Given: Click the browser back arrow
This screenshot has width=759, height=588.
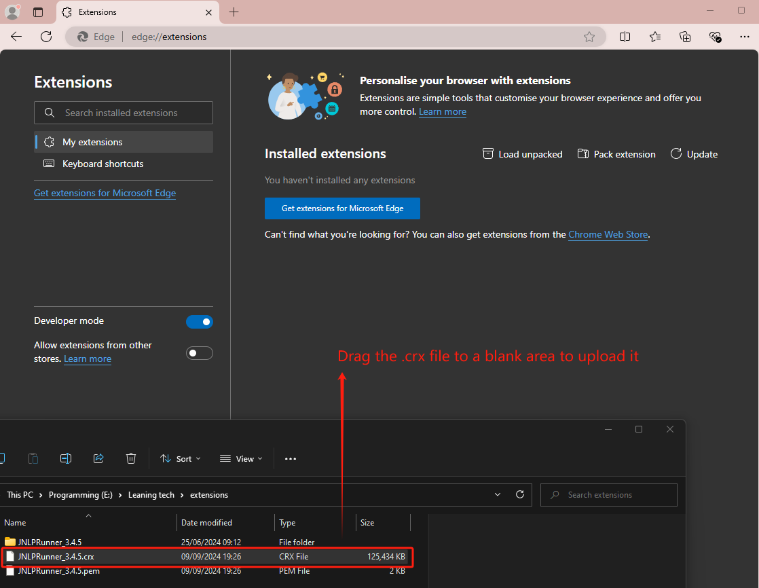Looking at the screenshot, I should click(x=16, y=37).
